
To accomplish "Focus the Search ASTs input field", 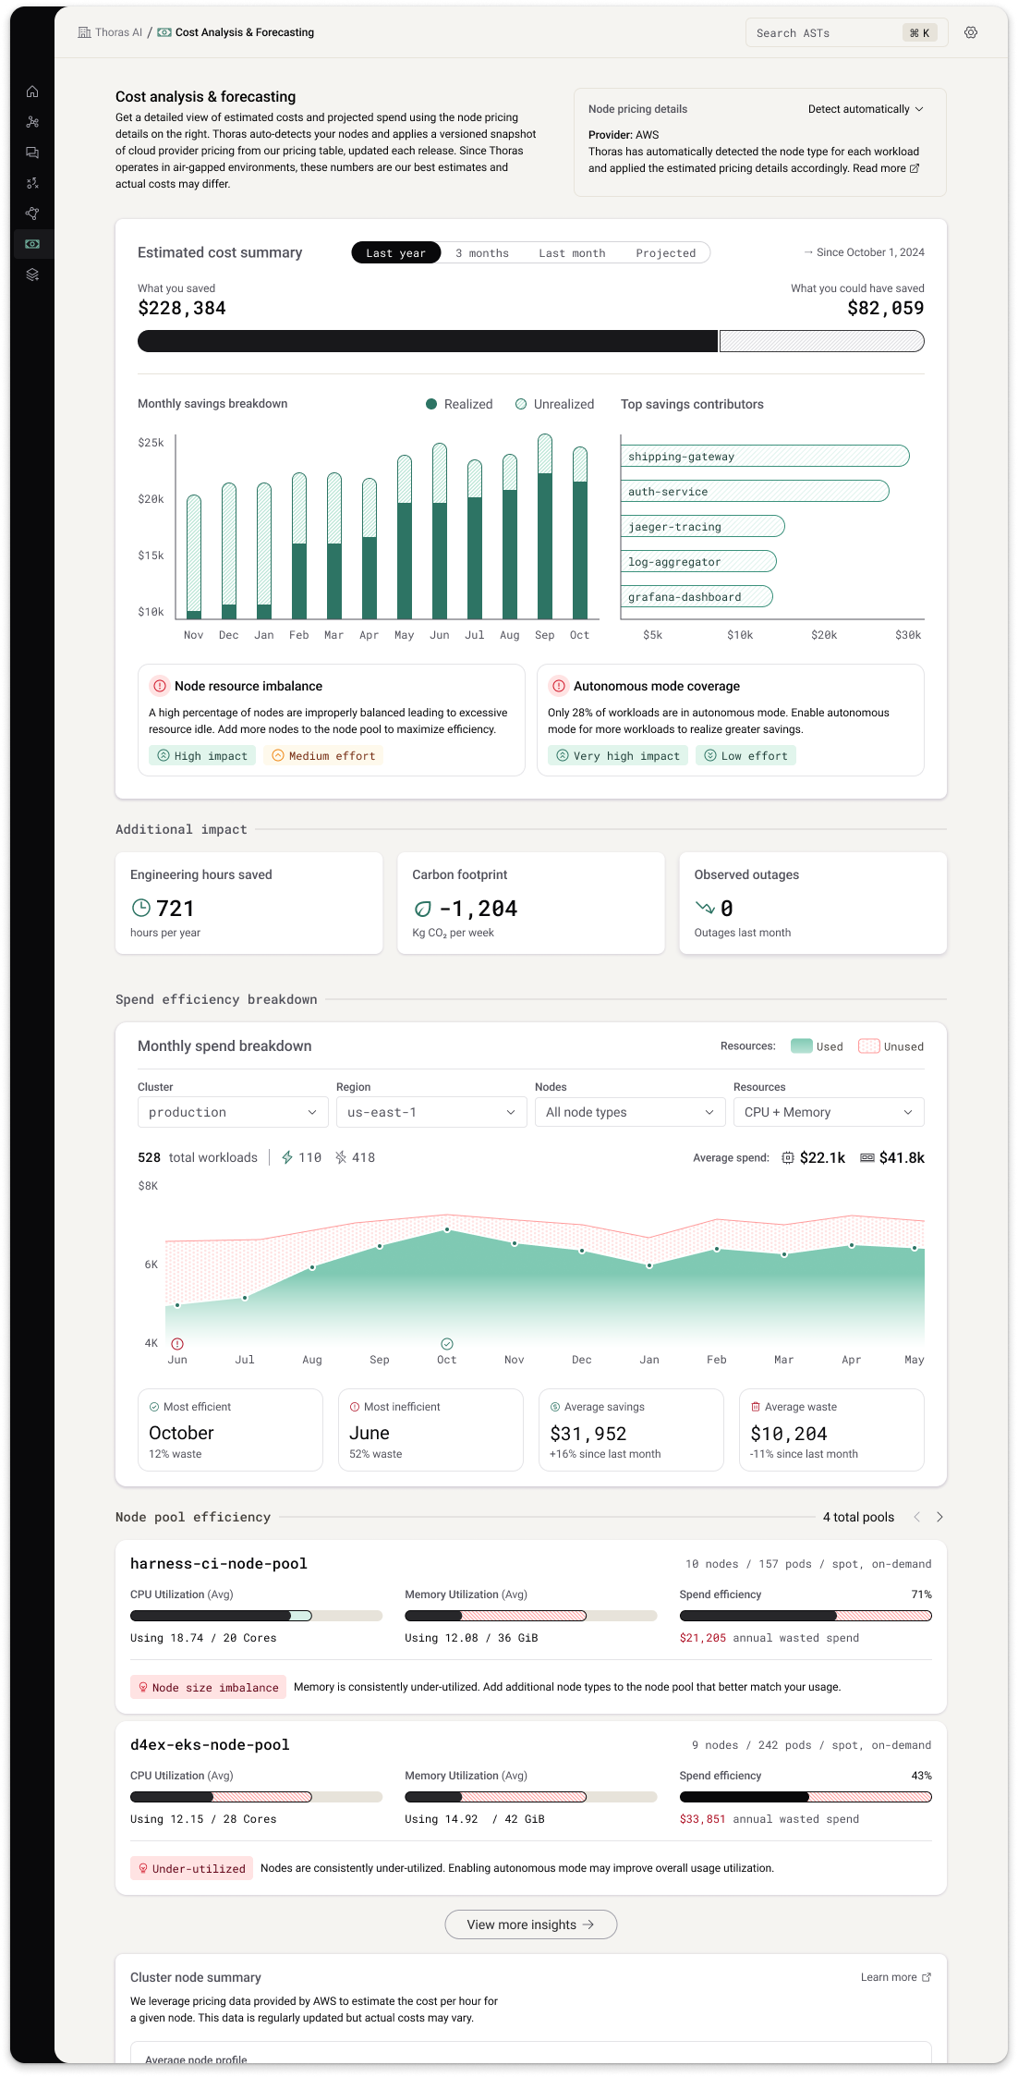I will click(847, 32).
